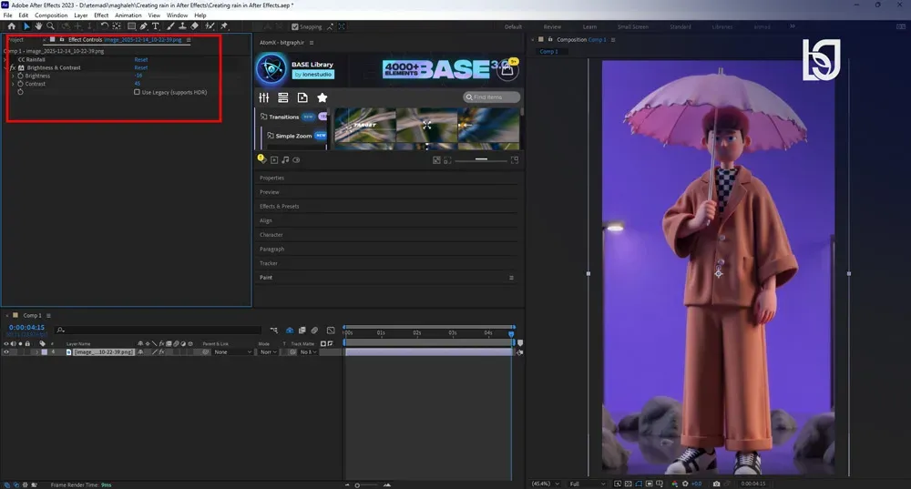Open Parent & Link None dropdown
This screenshot has width=911, height=489.
tap(231, 351)
